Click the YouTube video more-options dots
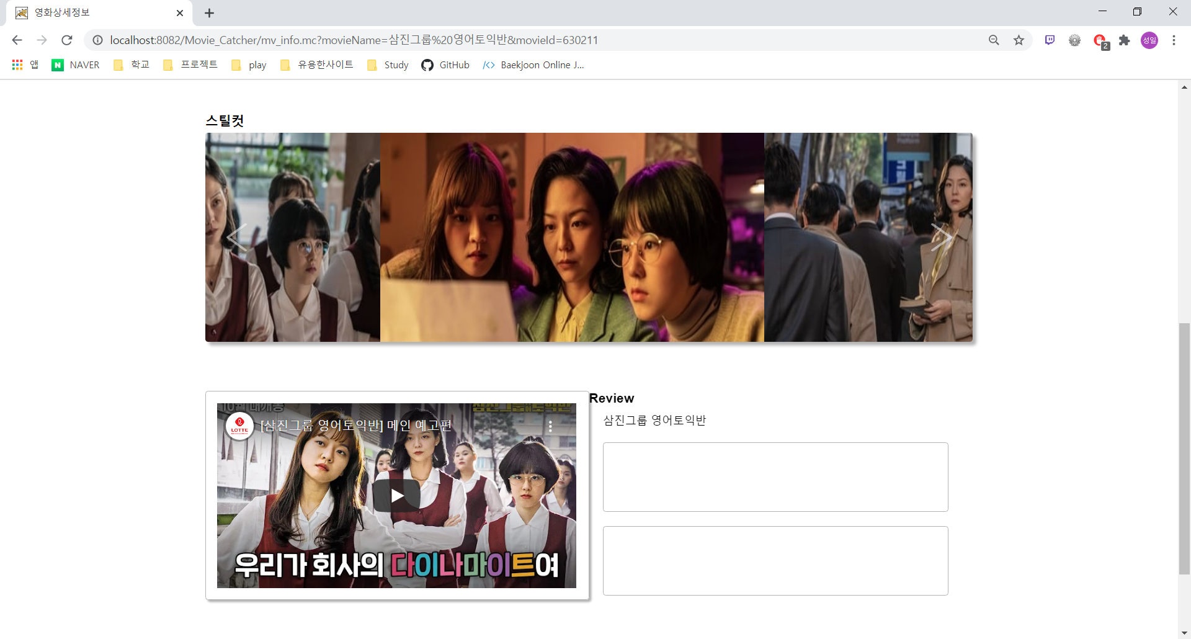This screenshot has height=639, width=1191. (x=550, y=426)
